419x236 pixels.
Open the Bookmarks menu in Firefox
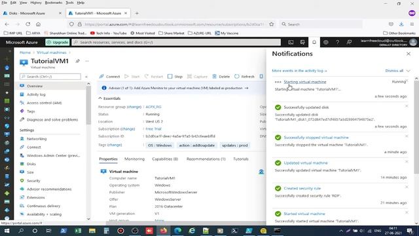54,3
